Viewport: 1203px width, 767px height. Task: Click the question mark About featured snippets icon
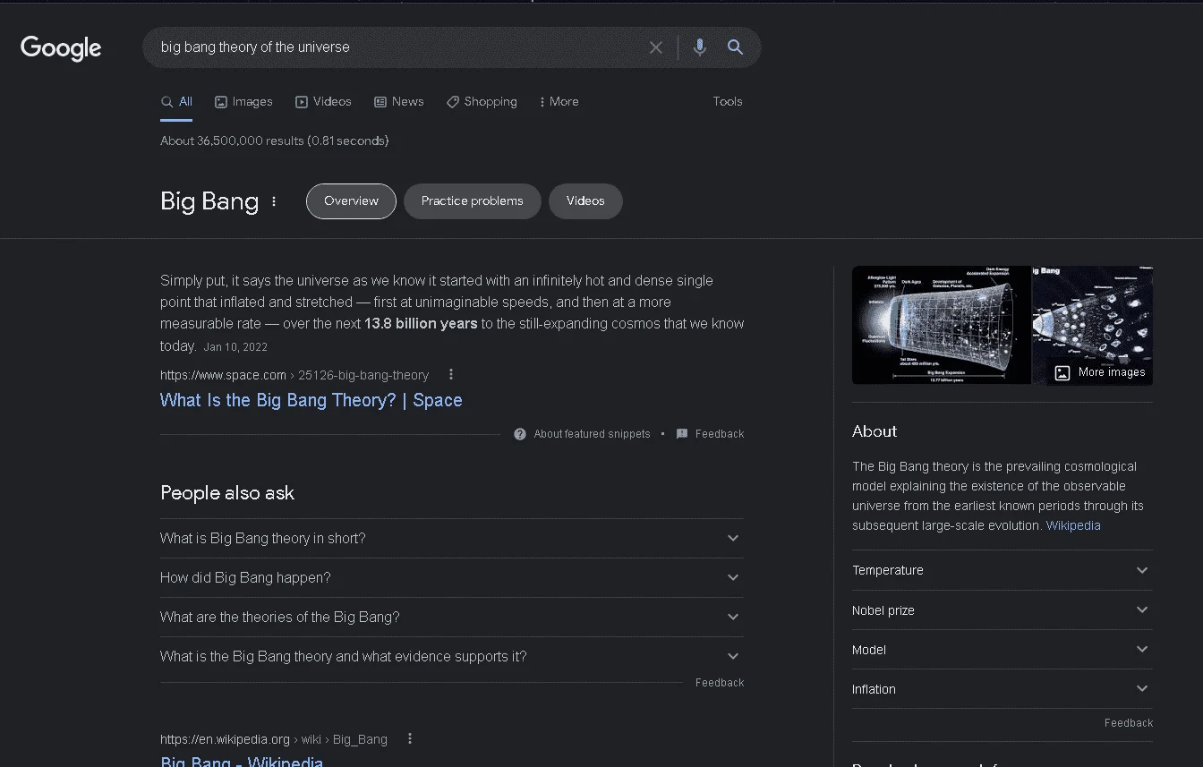(x=520, y=434)
